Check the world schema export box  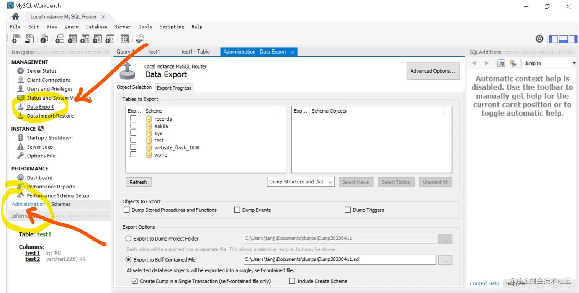(133, 154)
